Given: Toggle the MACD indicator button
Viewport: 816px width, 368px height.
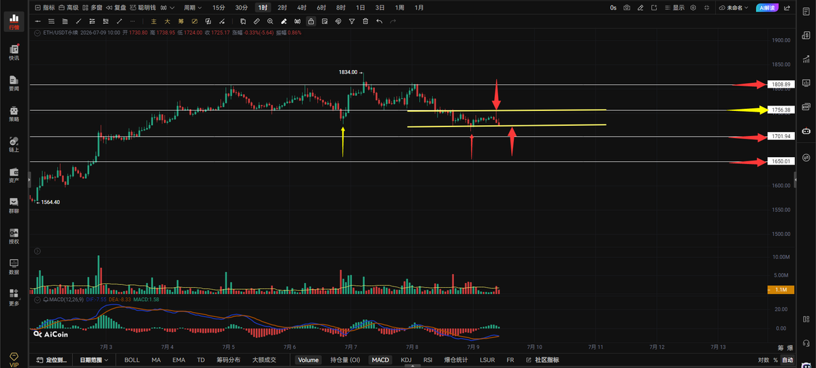Looking at the screenshot, I should point(380,360).
